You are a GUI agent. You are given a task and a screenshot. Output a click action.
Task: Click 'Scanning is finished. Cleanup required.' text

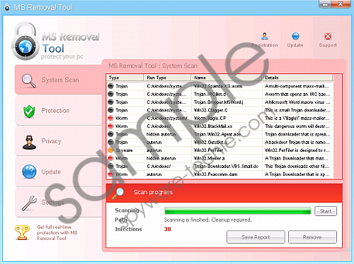[207, 220]
